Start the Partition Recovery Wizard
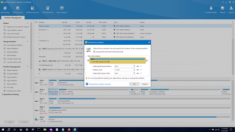 coord(14,37)
